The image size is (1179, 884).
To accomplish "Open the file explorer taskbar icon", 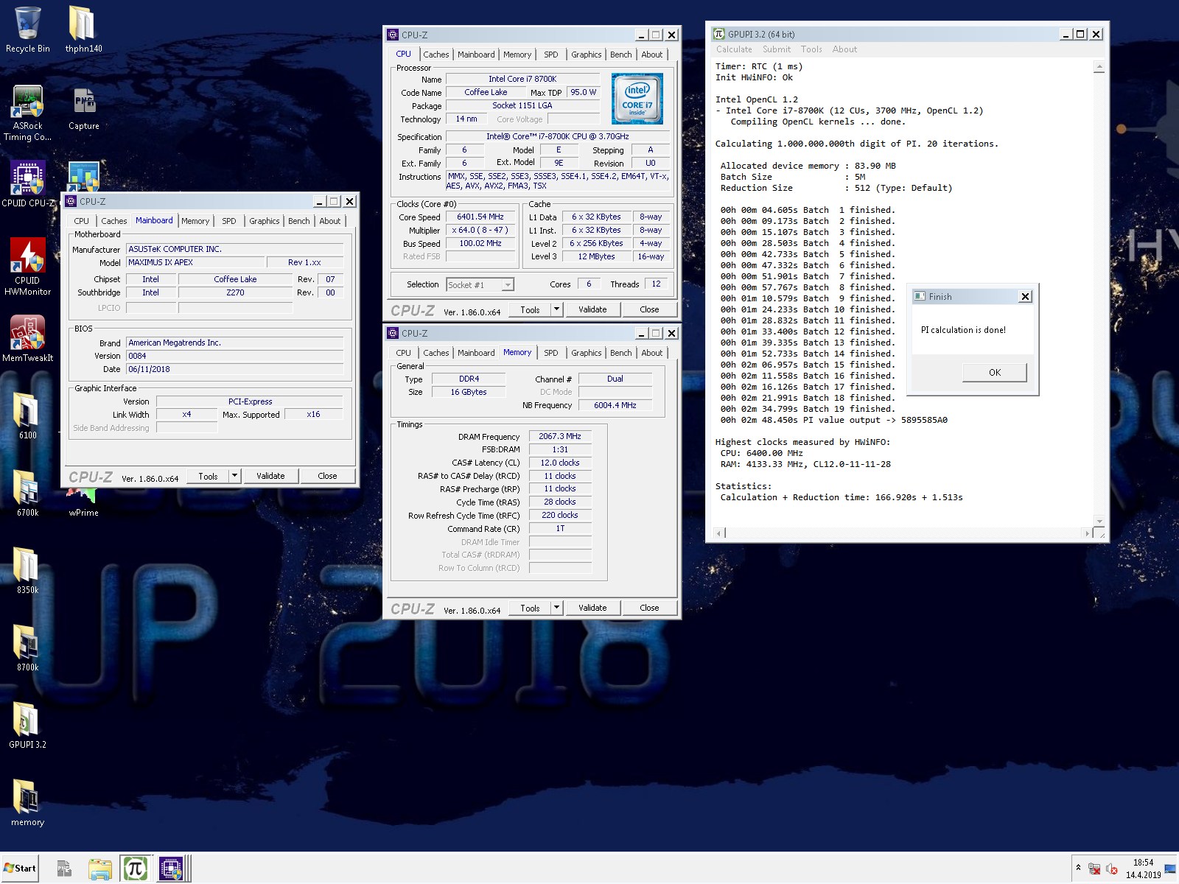I will [99, 869].
